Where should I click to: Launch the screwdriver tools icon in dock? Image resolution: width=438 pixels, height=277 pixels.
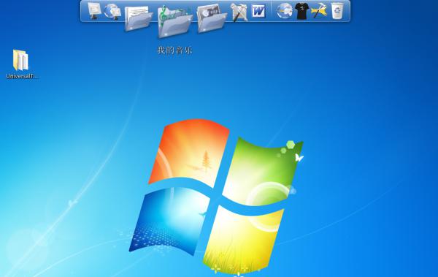239,12
